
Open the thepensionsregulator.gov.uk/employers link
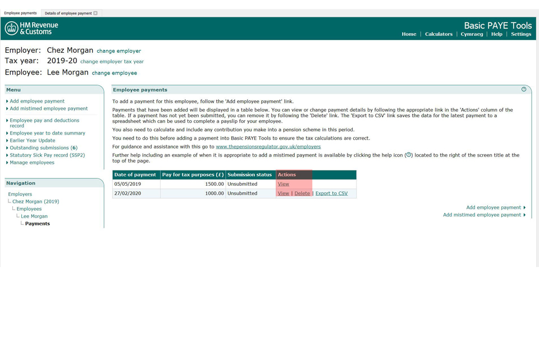coord(268,146)
